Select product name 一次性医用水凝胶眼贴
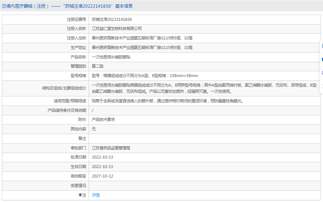The image size is (323, 202). coord(111,57)
